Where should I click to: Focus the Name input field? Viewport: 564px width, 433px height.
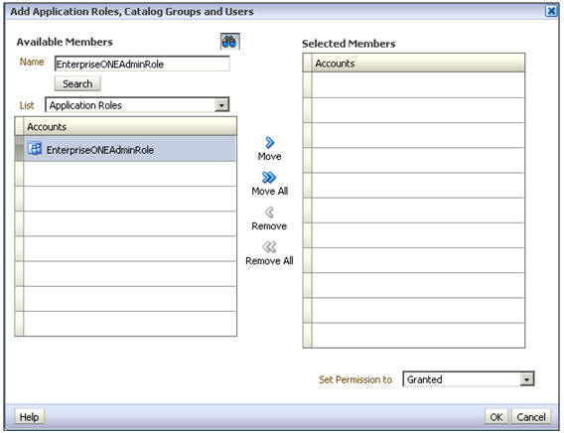pyautogui.click(x=142, y=64)
